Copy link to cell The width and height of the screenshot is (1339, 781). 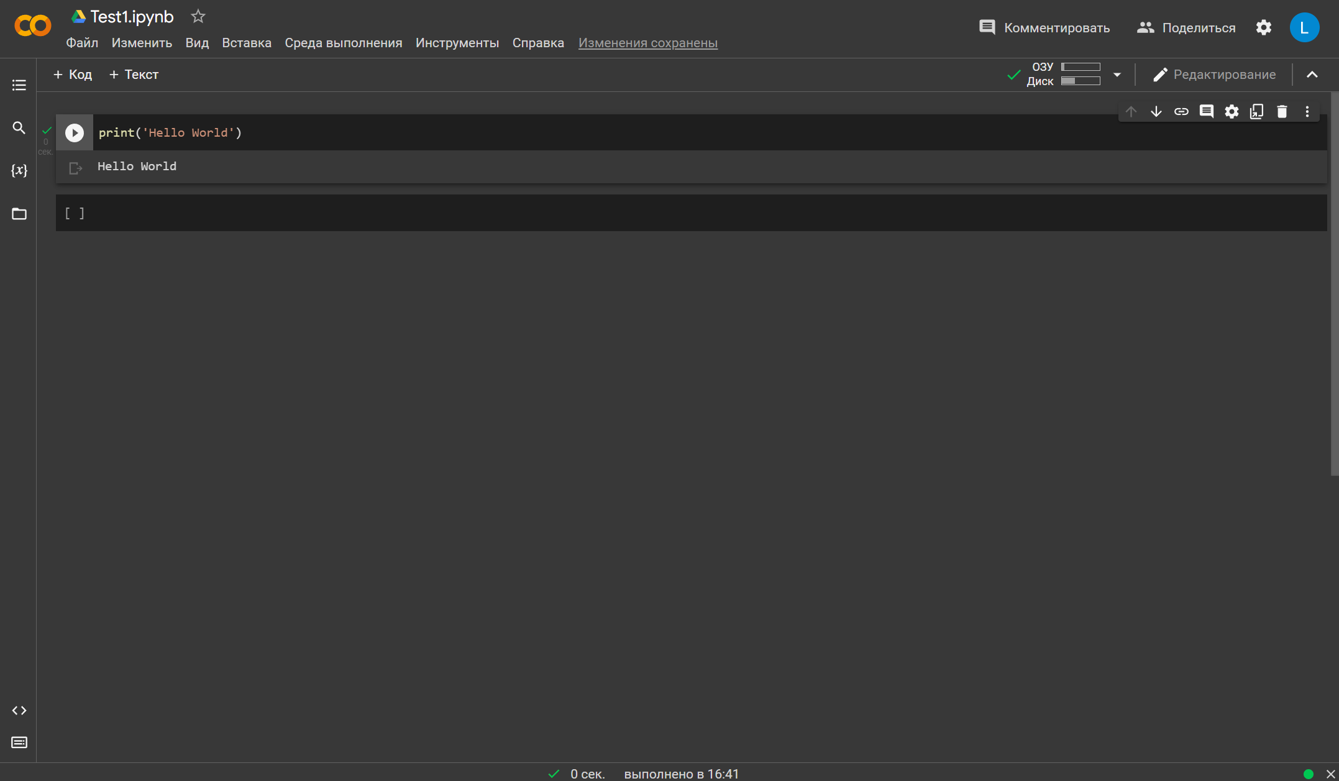[1181, 112]
